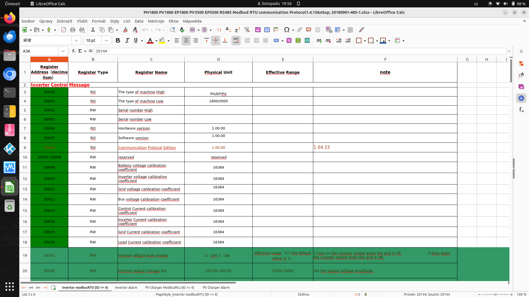The height and width of the screenshot is (297, 529).
Task: Toggle Wrap Text button
Action: [x=236, y=40]
